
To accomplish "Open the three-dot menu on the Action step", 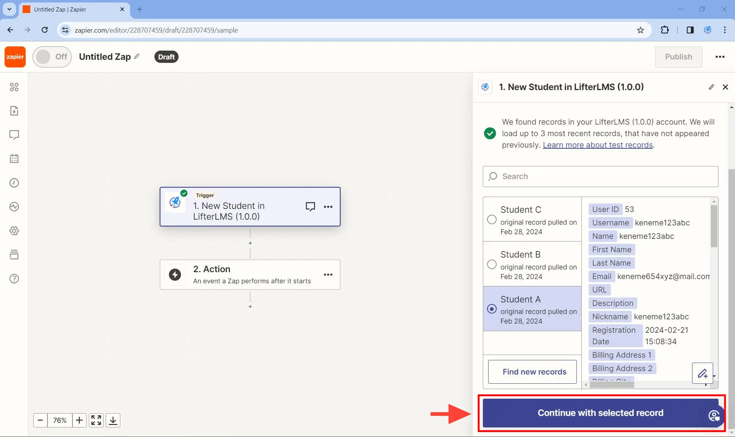I will coord(329,274).
